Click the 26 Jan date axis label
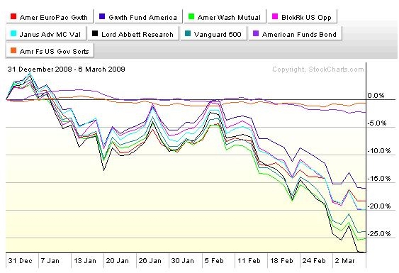 (150, 261)
